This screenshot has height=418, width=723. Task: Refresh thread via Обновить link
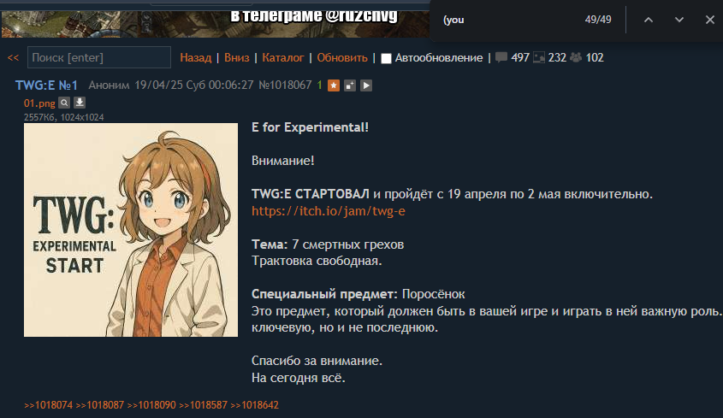[x=342, y=57]
